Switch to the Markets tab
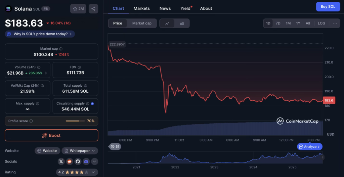 (x=141, y=8)
